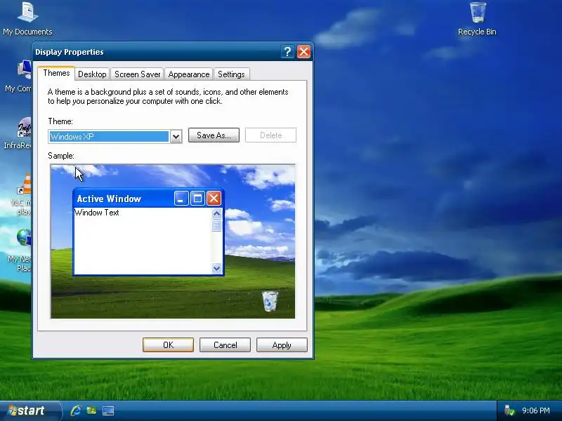Switch to the Themes tab
562x421 pixels.
[x=56, y=73]
